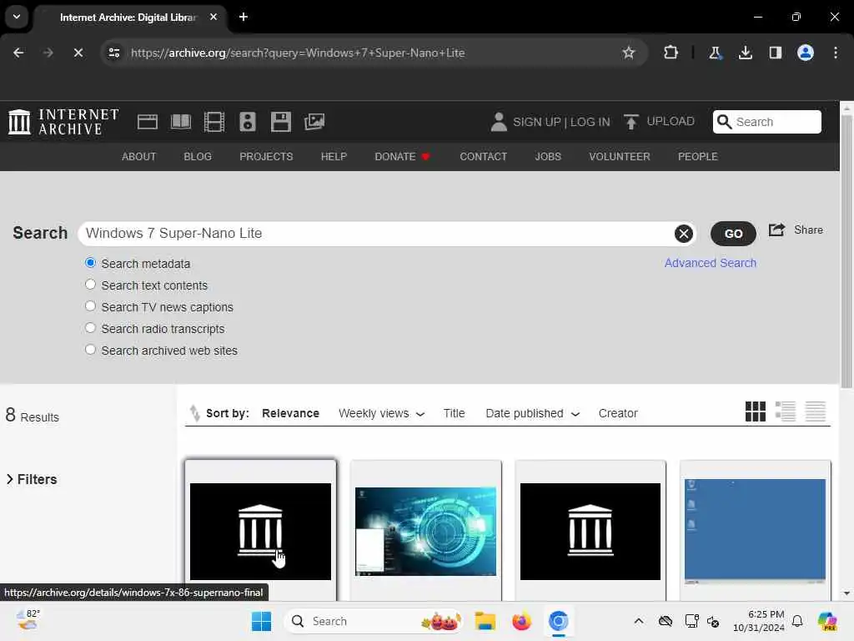Switch to extended list view
The width and height of the screenshot is (854, 641).
pos(786,411)
